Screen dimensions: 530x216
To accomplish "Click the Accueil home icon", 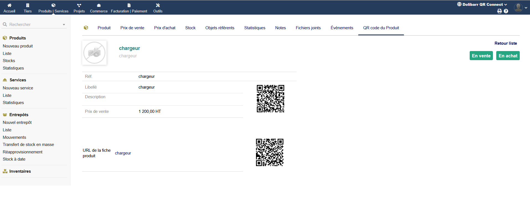I will pyautogui.click(x=9, y=5).
